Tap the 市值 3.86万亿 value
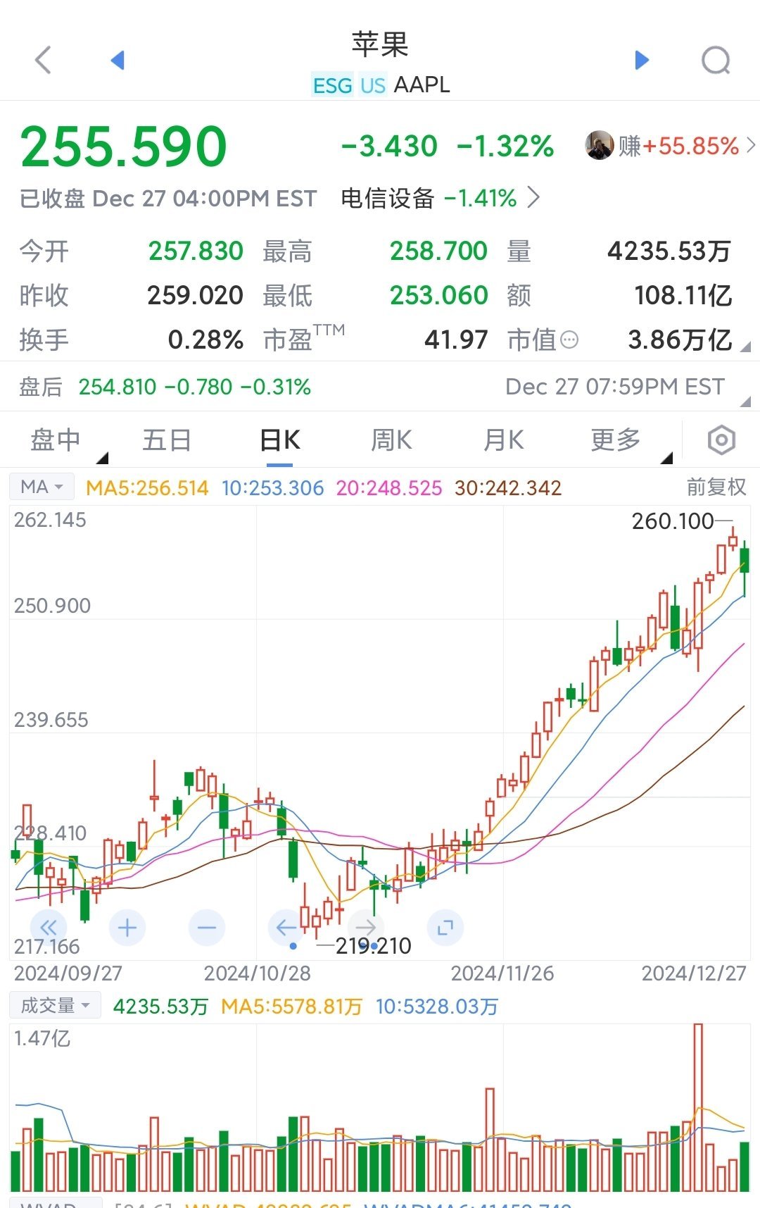Image resolution: width=760 pixels, height=1208 pixels. pyautogui.click(x=680, y=340)
